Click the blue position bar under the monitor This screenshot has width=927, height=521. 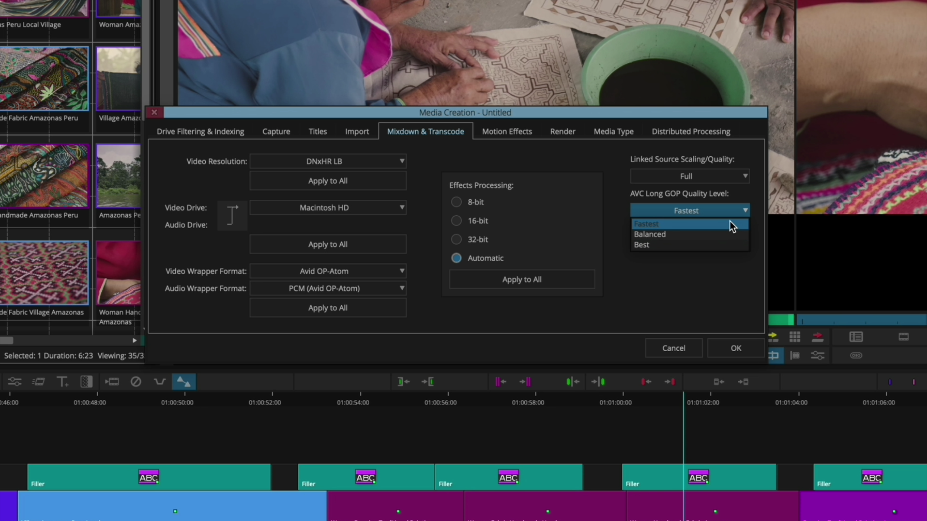861,320
